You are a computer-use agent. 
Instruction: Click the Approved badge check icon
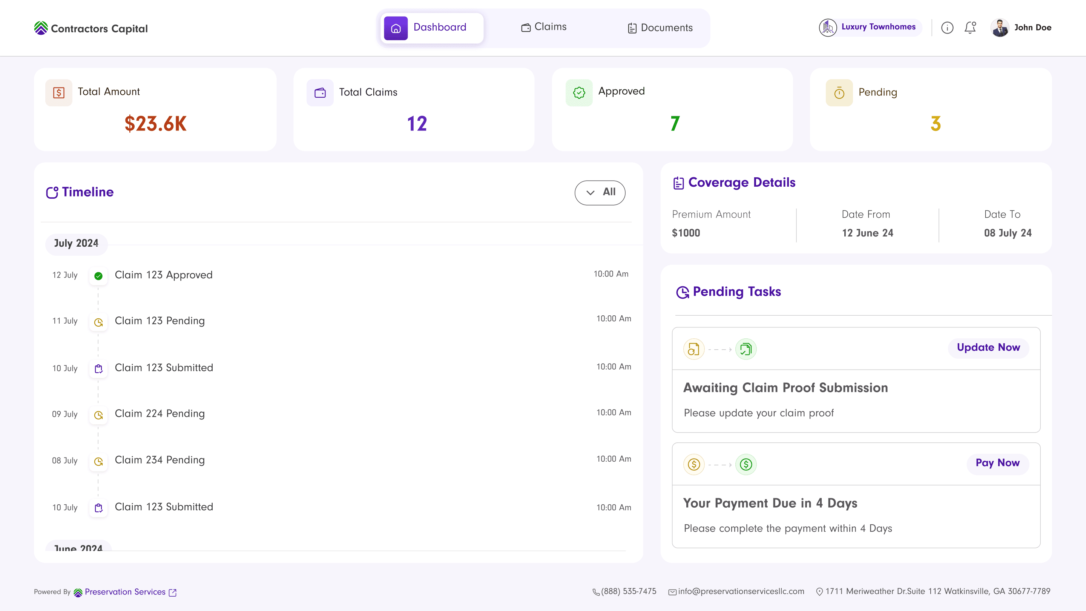pos(579,93)
